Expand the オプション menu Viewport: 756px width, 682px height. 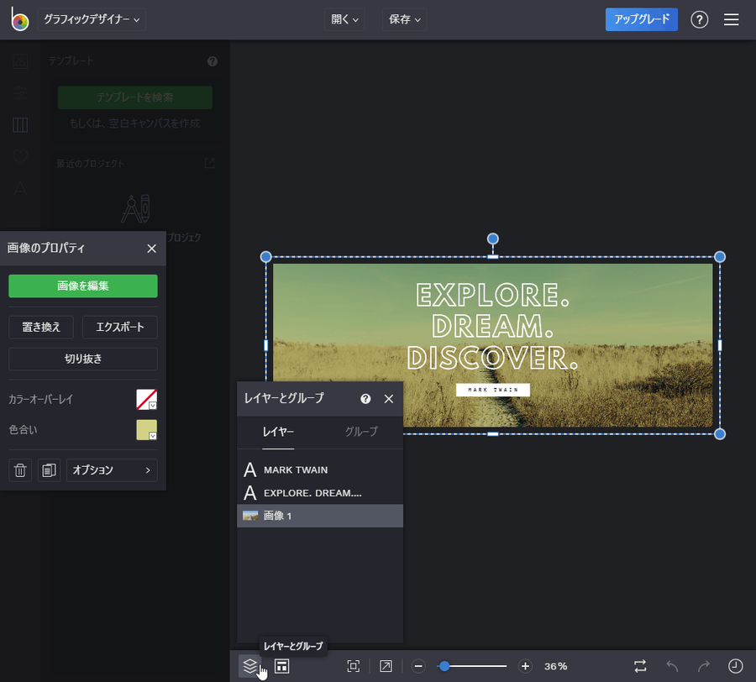click(112, 470)
